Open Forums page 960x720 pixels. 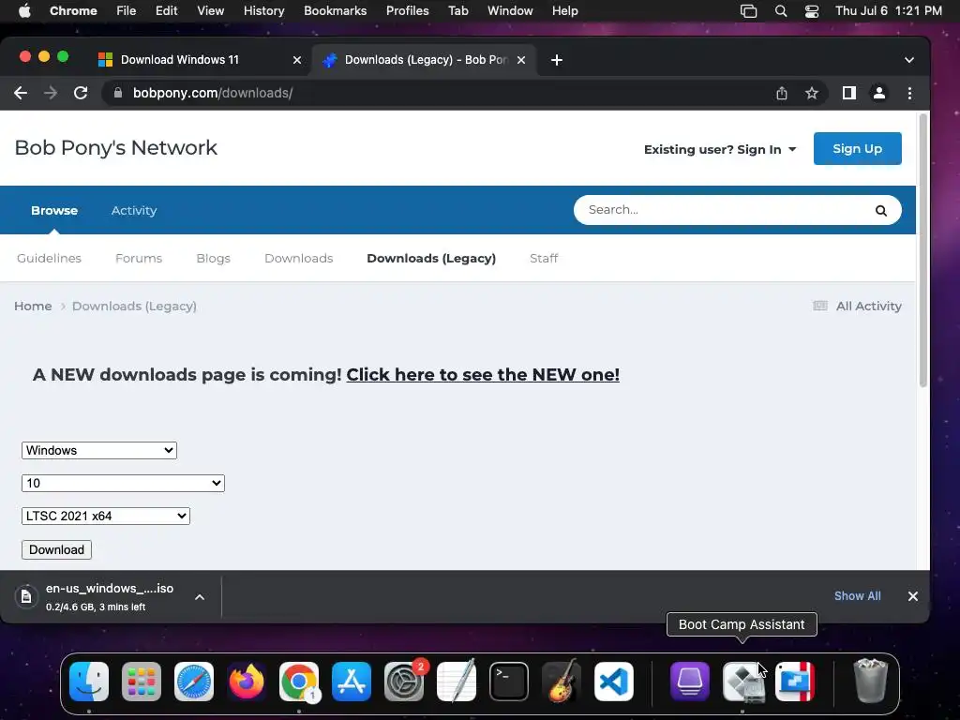139,259
